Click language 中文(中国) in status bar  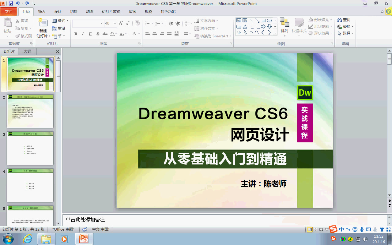point(101,229)
